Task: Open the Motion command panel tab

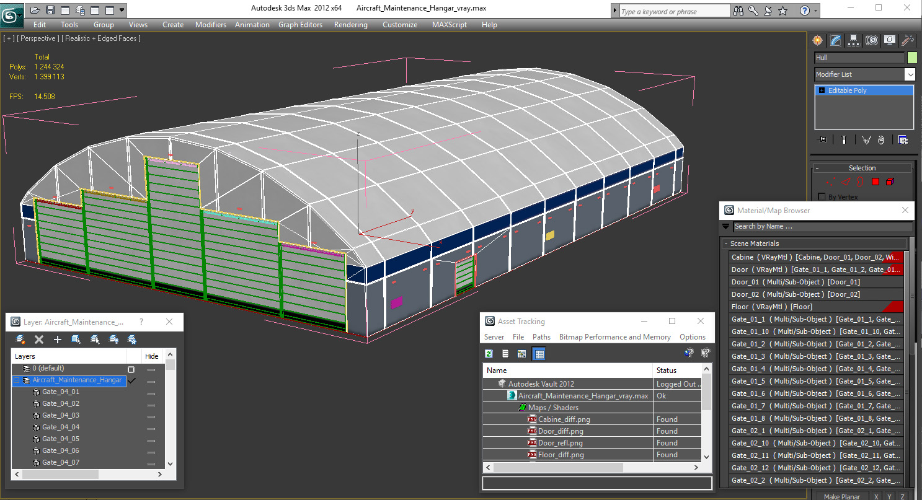Action: pos(872,40)
